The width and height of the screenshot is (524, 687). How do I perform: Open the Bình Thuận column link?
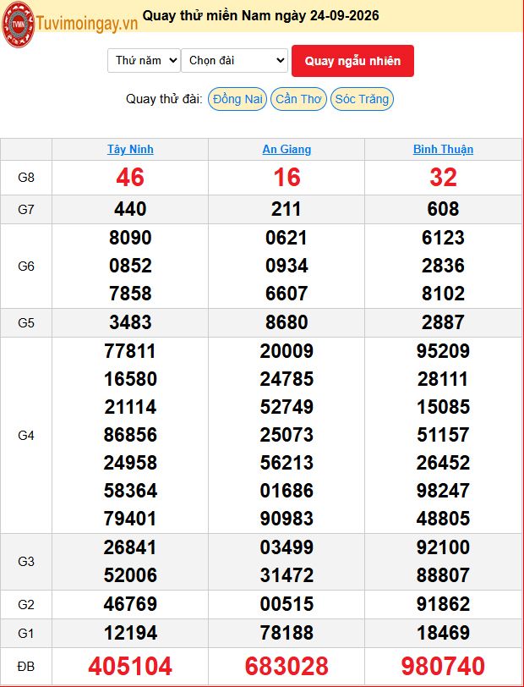(443, 150)
